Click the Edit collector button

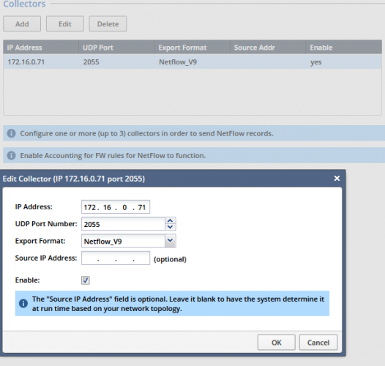[x=65, y=24]
